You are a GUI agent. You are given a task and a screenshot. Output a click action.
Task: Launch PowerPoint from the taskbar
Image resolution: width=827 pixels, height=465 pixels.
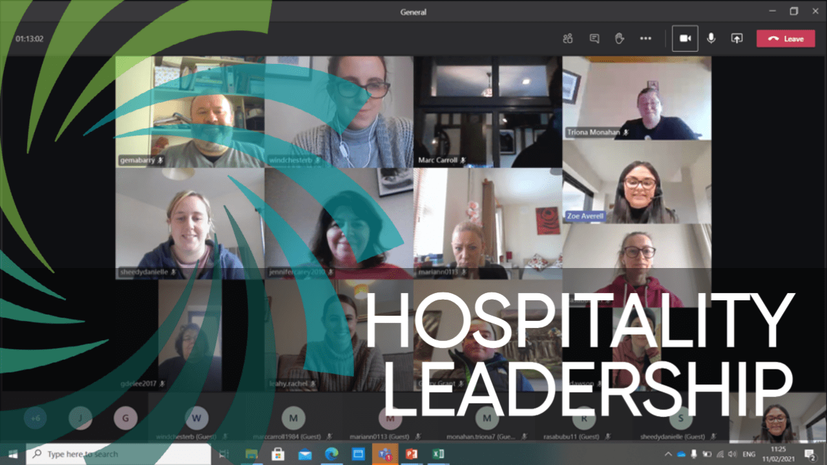[x=412, y=454]
